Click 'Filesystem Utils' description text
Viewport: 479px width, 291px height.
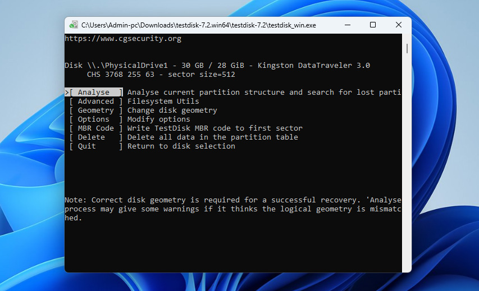pyautogui.click(x=163, y=101)
